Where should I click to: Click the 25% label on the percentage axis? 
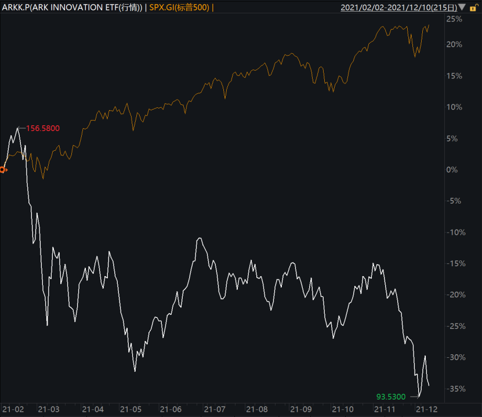pos(455,19)
